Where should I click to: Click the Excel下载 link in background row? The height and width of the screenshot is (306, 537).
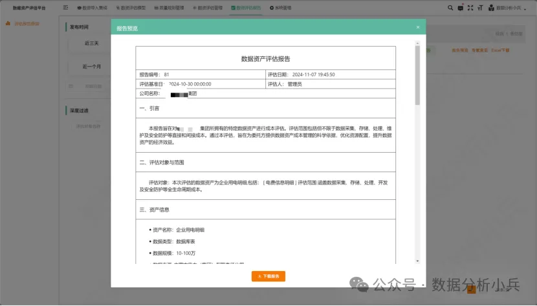coord(500,50)
